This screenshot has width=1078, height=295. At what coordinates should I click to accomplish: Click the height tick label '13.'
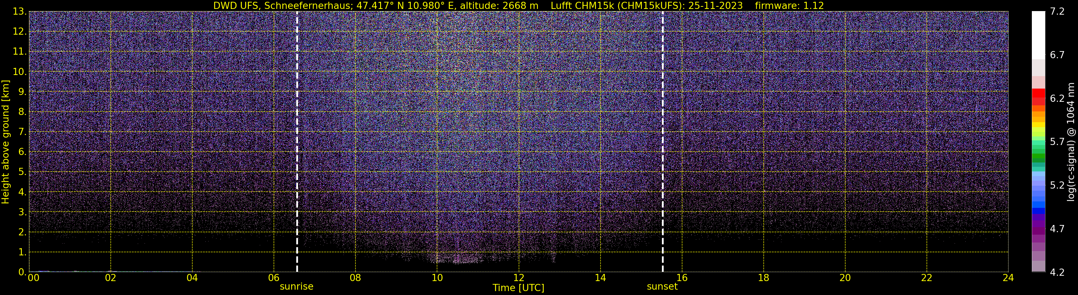(x=19, y=12)
